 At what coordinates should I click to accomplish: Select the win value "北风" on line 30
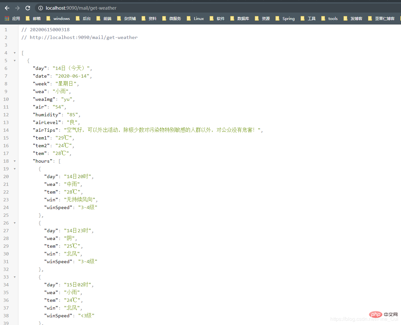(x=72, y=254)
